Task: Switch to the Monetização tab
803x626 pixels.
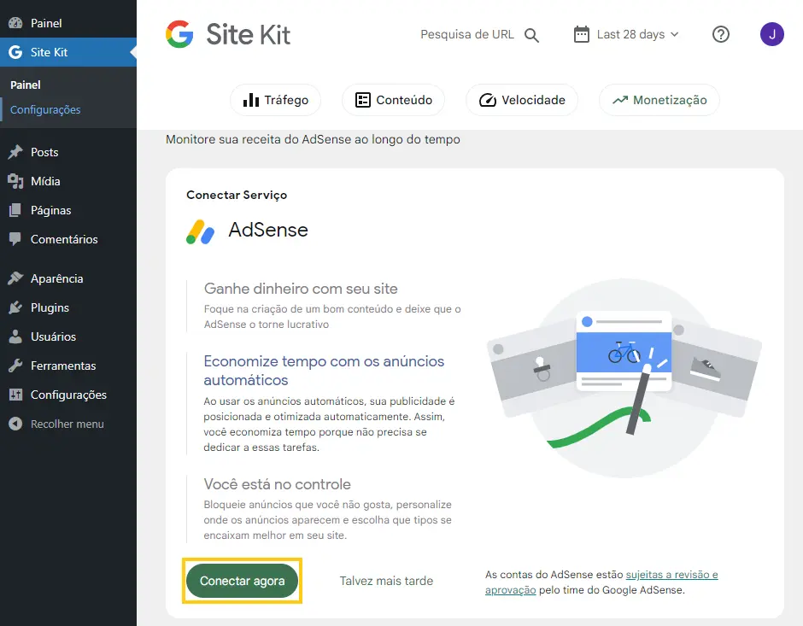Action: click(659, 100)
